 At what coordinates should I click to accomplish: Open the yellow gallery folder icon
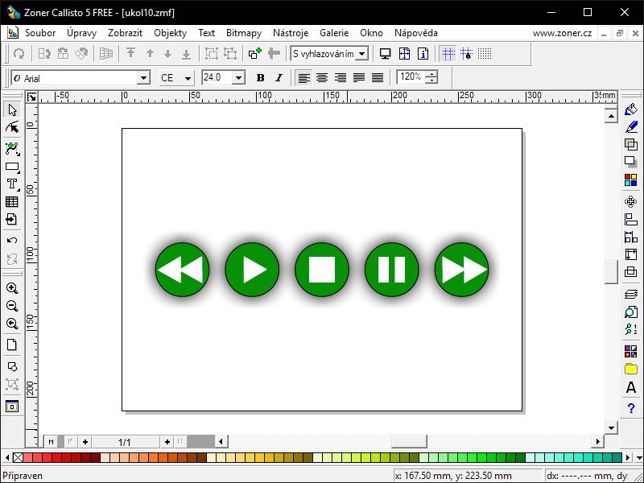(x=631, y=369)
